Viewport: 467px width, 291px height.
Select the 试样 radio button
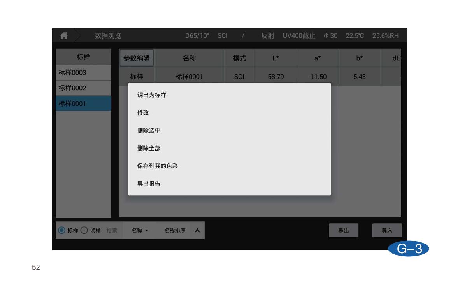click(84, 230)
